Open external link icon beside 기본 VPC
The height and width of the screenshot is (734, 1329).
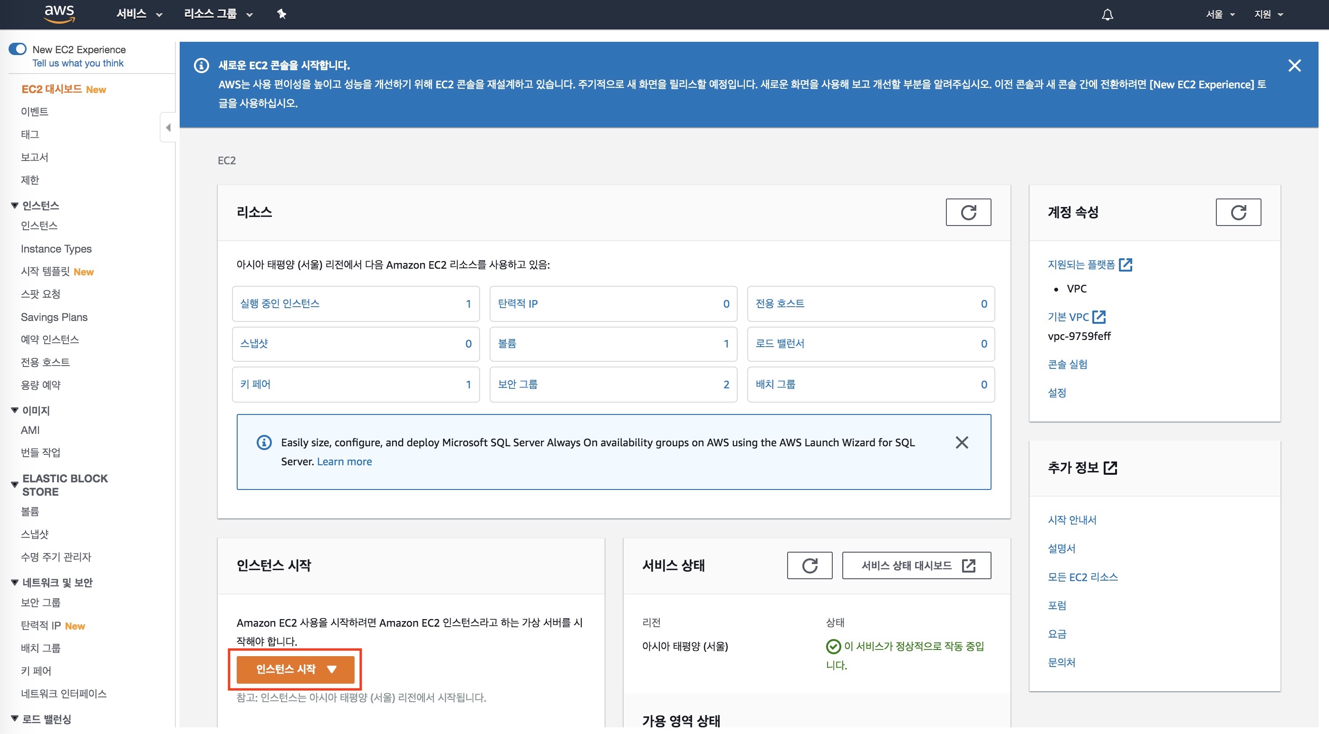point(1099,317)
